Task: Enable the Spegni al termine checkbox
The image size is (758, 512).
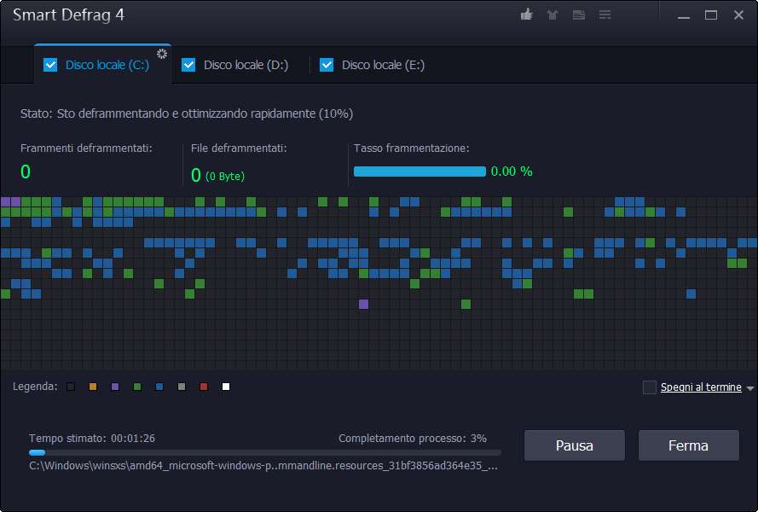Action: click(x=650, y=387)
